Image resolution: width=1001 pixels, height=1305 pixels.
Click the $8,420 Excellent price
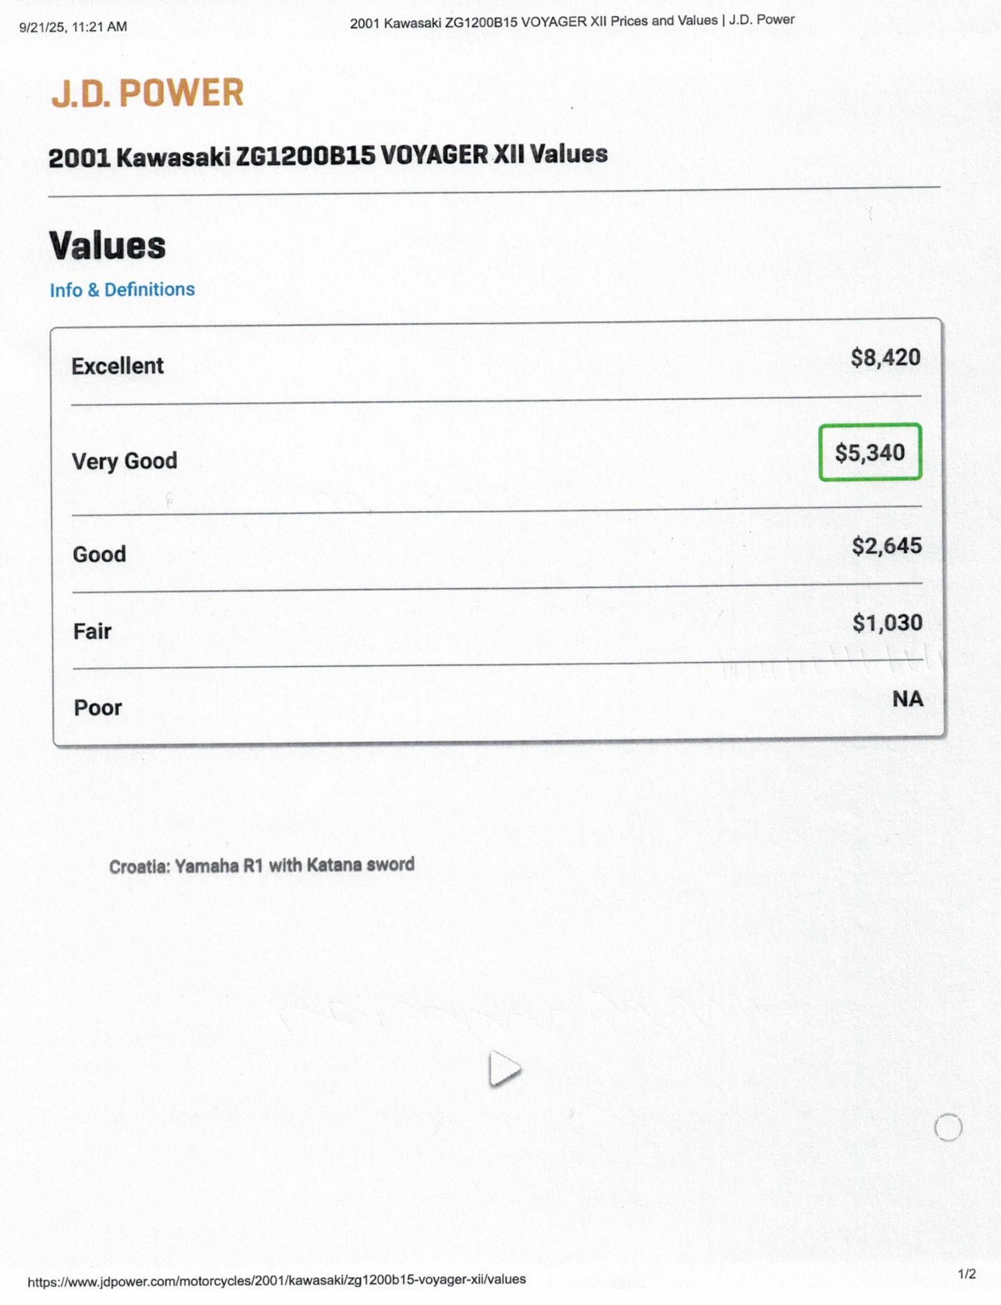coord(885,357)
